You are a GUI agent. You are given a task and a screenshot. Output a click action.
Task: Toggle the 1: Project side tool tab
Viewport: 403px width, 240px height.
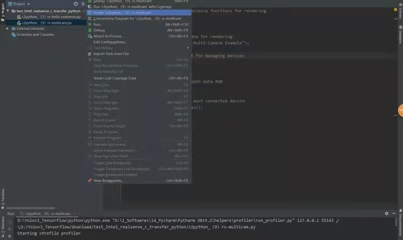3,12
